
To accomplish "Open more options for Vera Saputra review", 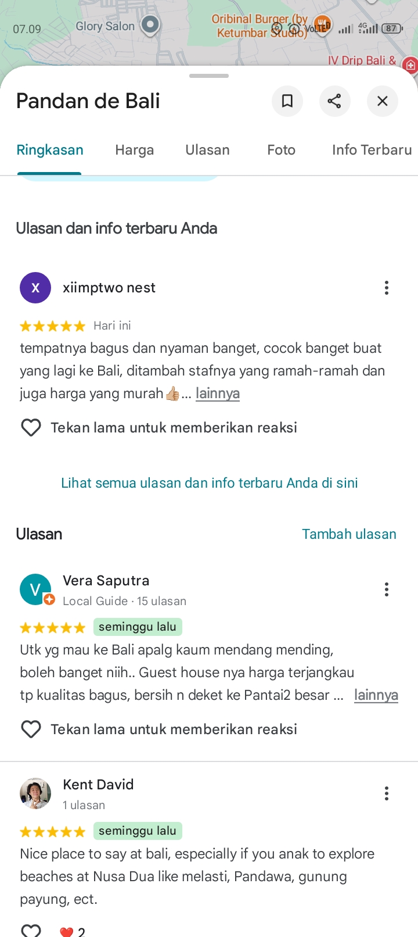I will (386, 589).
